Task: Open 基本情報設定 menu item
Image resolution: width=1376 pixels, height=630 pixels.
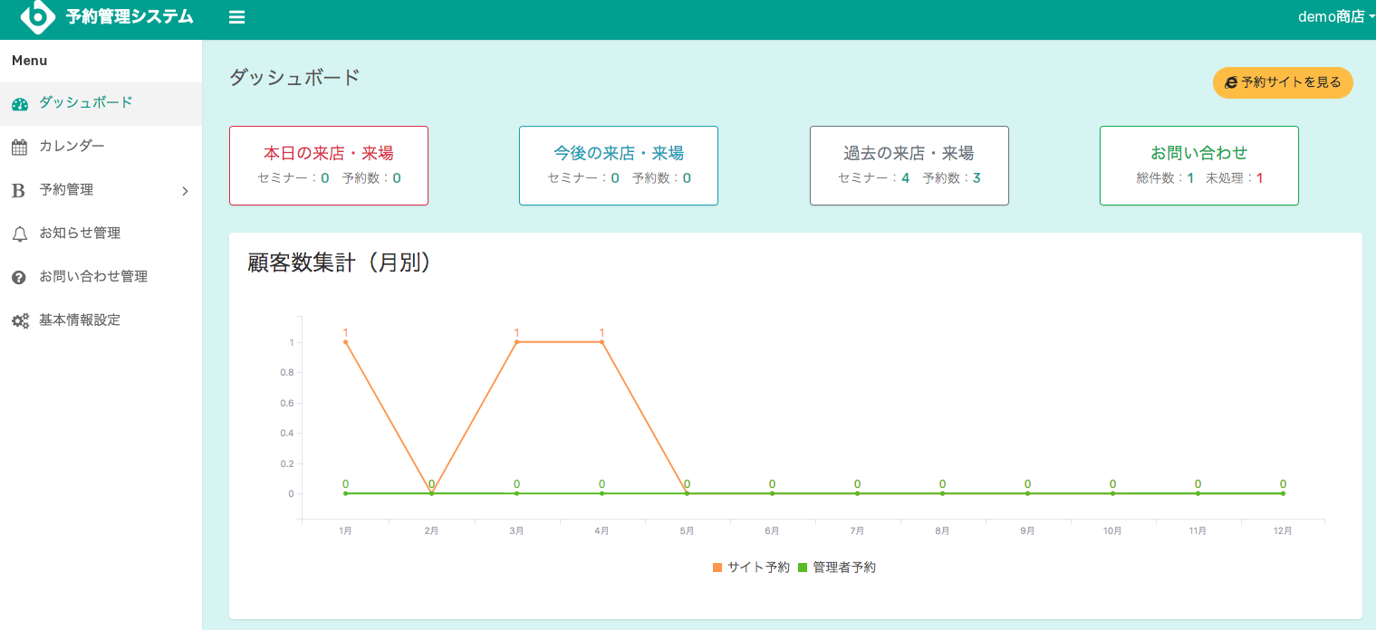Action: (101, 320)
